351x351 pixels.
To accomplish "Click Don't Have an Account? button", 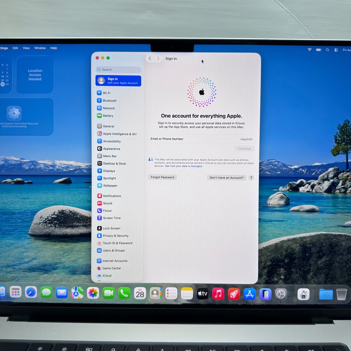I will (226, 178).
